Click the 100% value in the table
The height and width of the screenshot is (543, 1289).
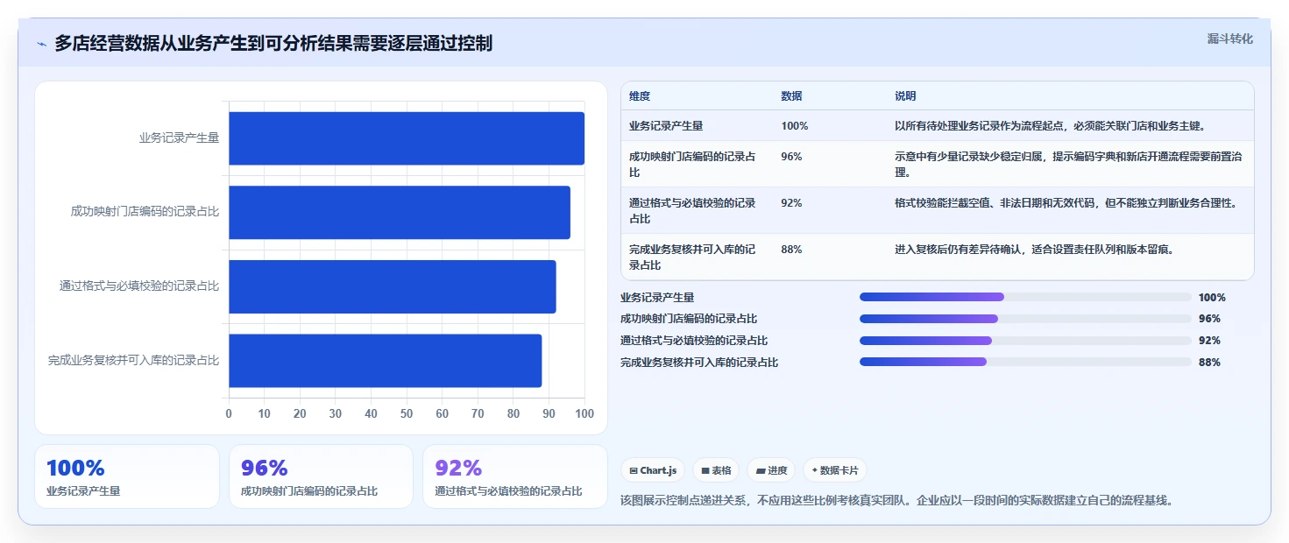click(795, 126)
